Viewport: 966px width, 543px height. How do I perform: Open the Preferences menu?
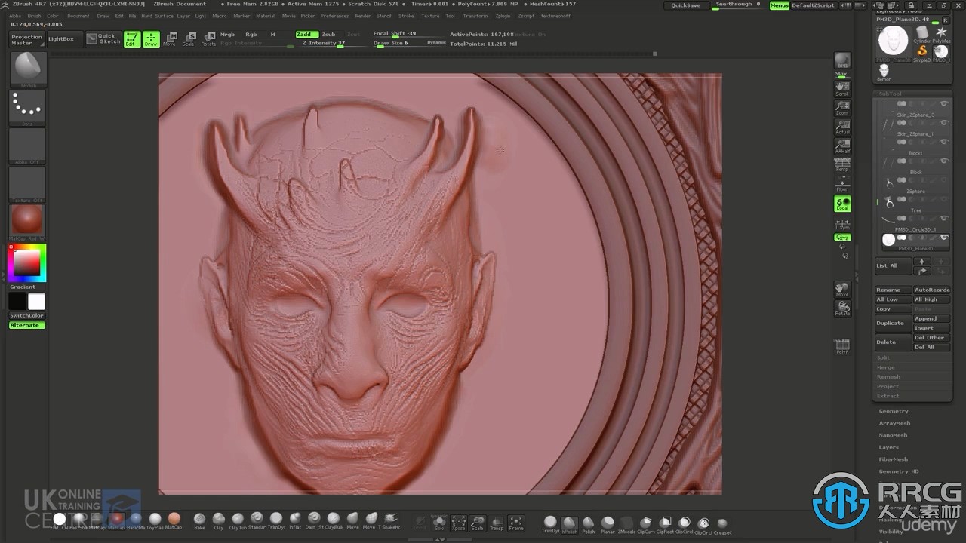(x=334, y=16)
